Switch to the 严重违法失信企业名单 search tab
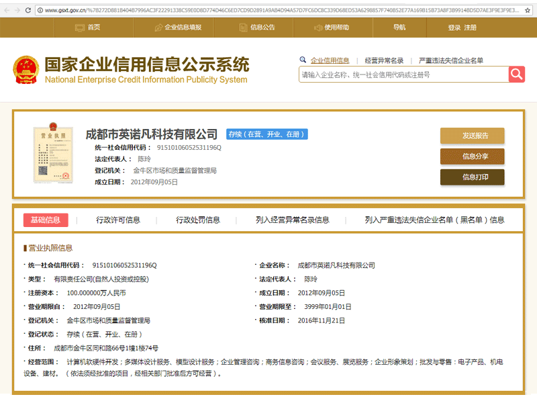The height and width of the screenshot is (403, 537). (x=452, y=60)
